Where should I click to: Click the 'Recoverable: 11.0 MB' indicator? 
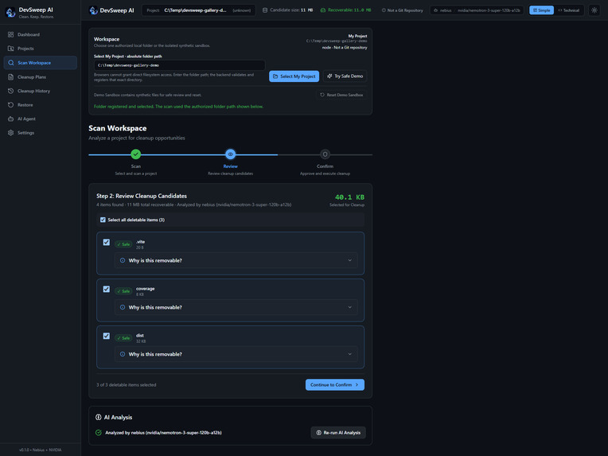(345, 10)
